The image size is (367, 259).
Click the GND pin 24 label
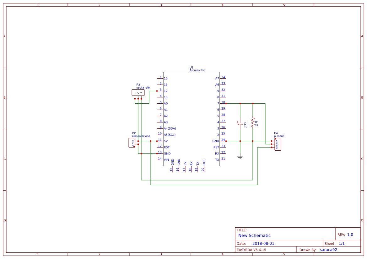(215, 141)
